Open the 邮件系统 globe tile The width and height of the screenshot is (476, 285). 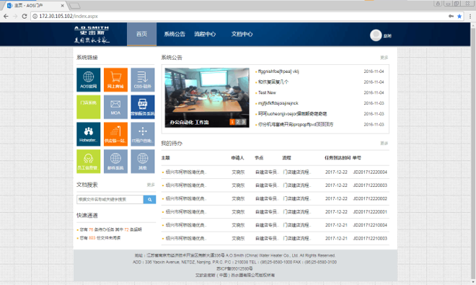coord(115,162)
